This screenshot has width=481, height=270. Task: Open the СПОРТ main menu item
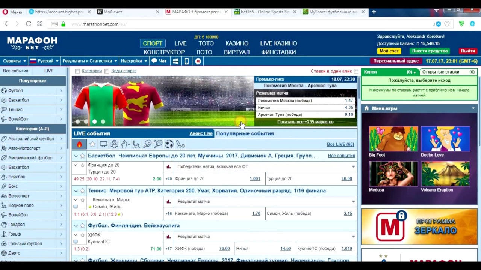pos(153,43)
